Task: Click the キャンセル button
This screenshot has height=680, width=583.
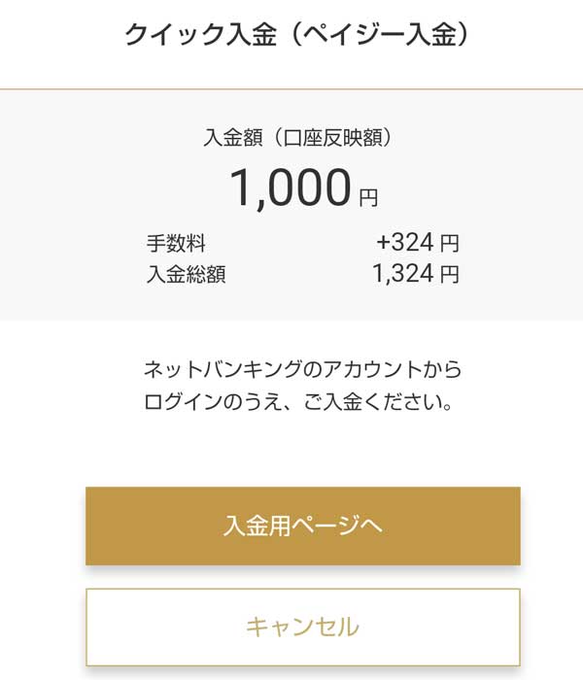Action: [302, 627]
